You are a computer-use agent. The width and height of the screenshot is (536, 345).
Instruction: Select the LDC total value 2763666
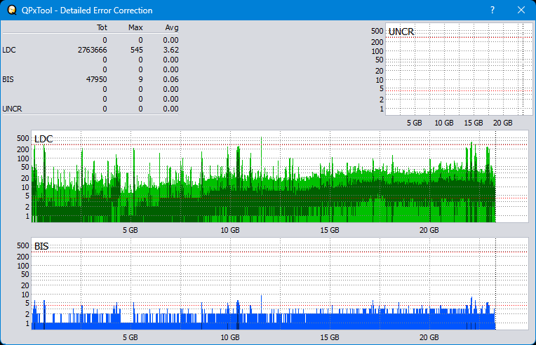pyautogui.click(x=93, y=50)
